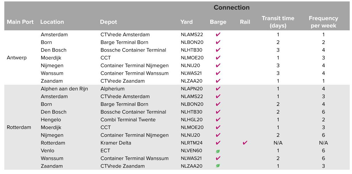The height and width of the screenshot is (174, 352).
Task: Click the Frequency per week header
Action: [x=323, y=22]
